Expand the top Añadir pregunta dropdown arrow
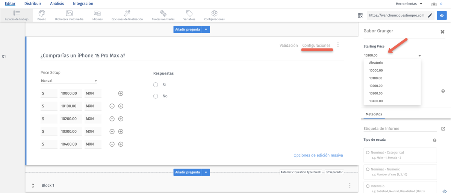 click(206, 29)
